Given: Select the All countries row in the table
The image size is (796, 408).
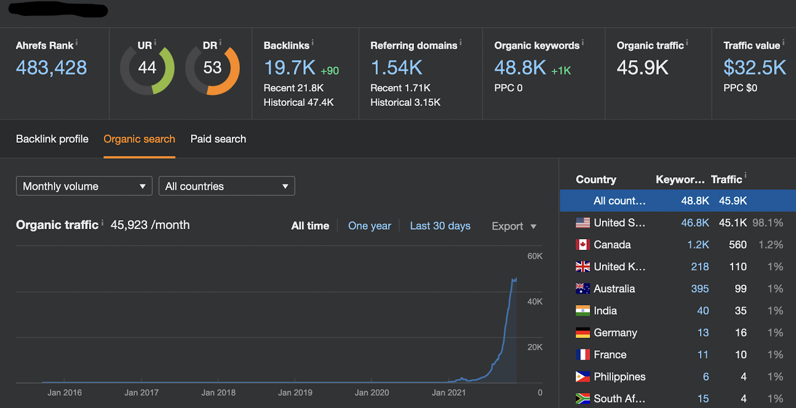Looking at the screenshot, I should pyautogui.click(x=678, y=201).
